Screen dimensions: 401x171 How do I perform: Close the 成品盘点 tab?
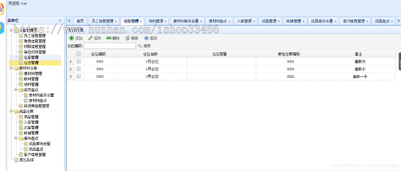[x=392, y=21]
